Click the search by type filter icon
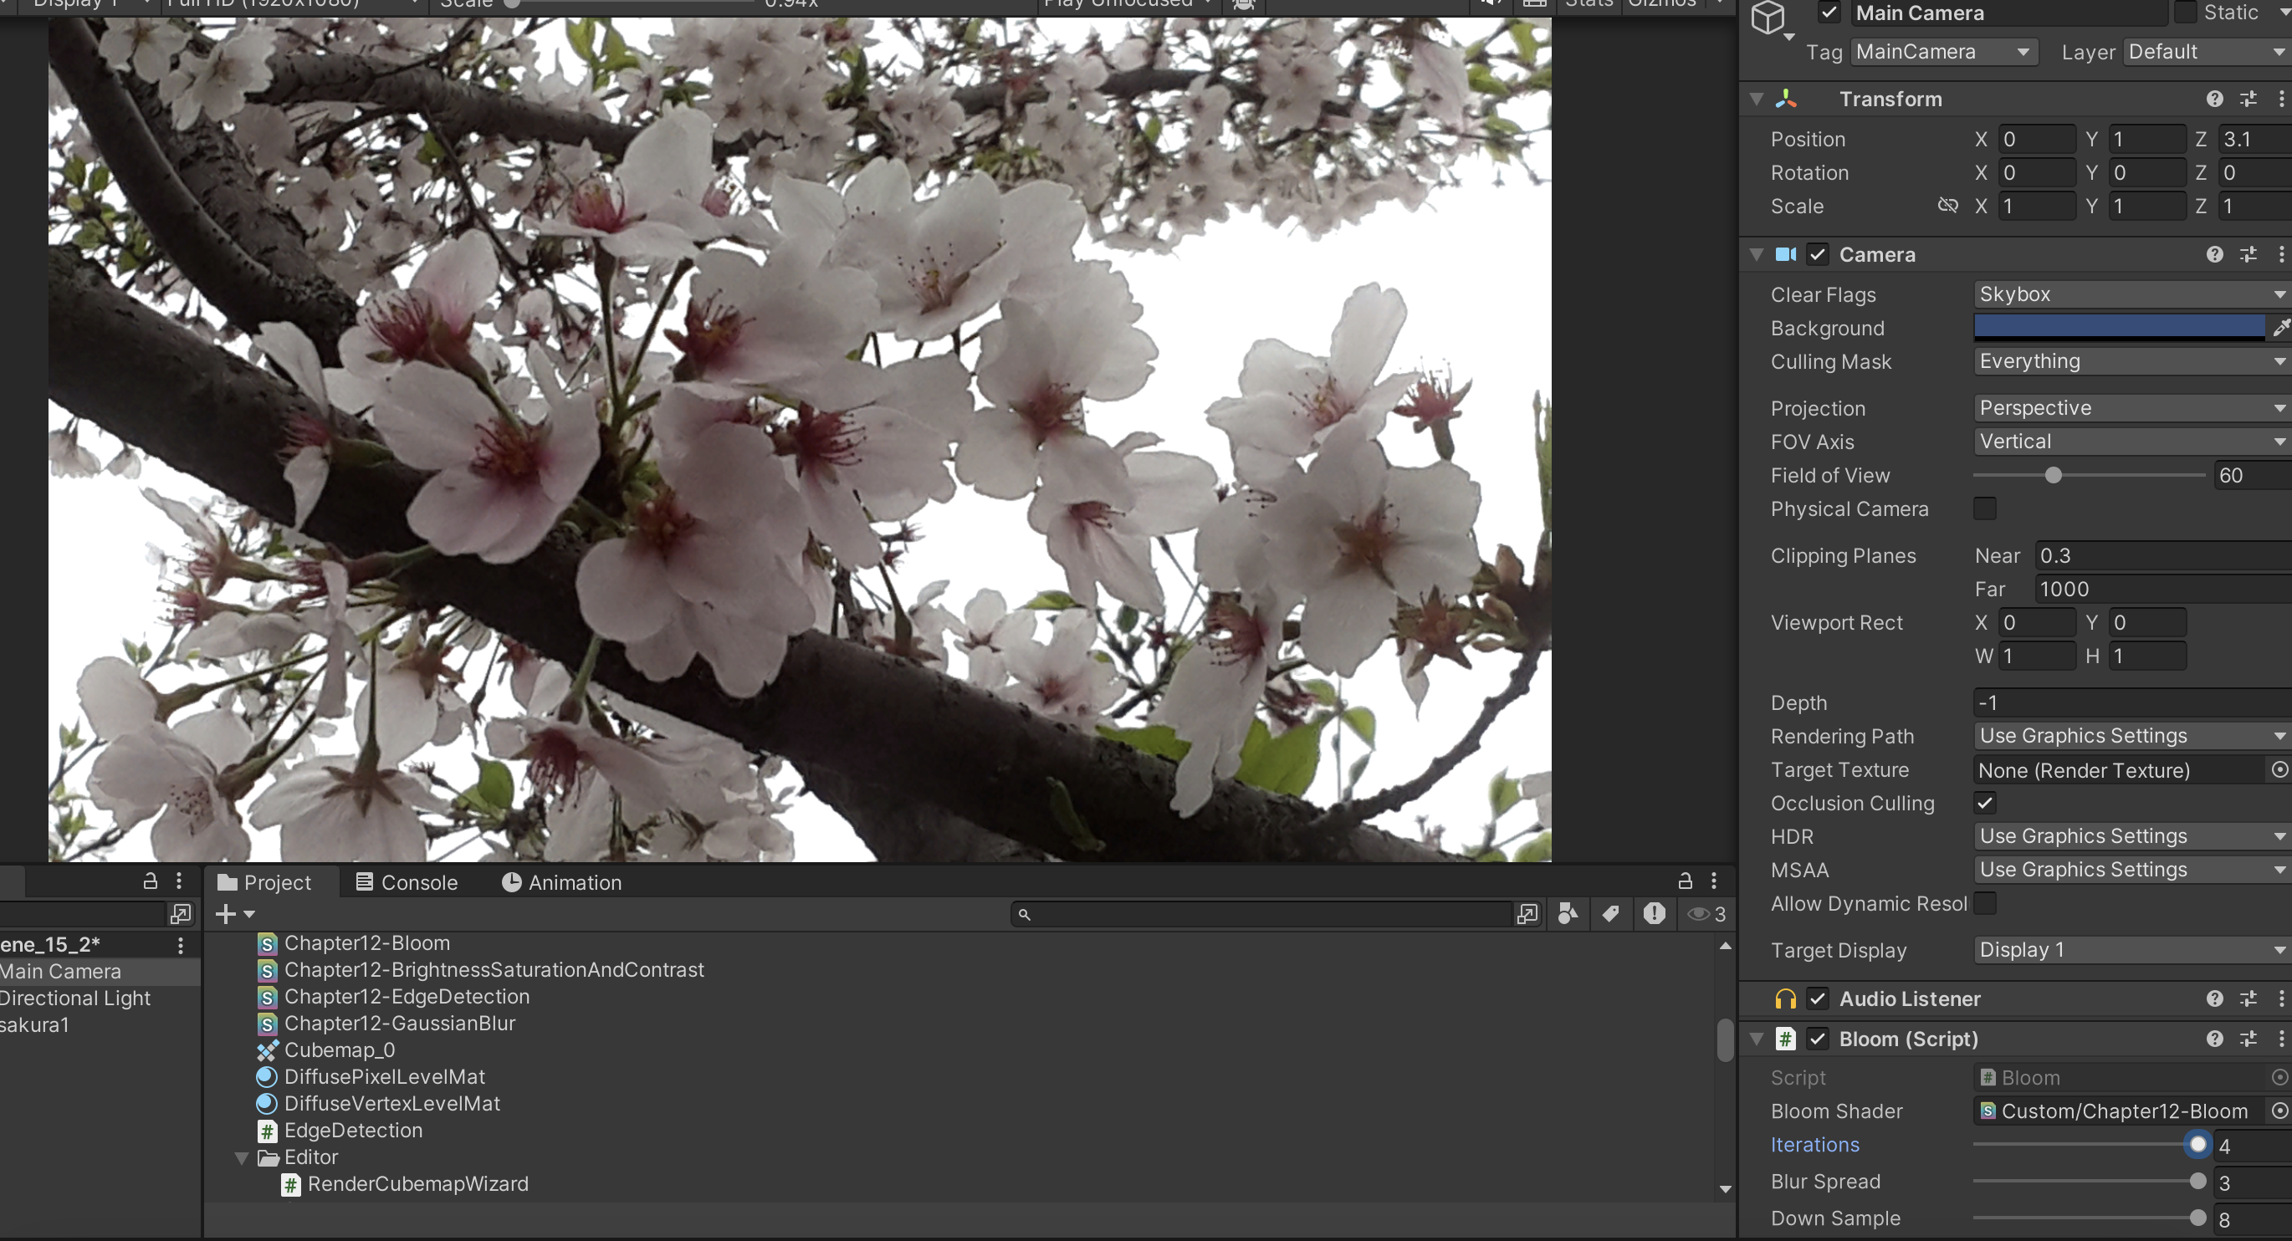 click(1568, 914)
